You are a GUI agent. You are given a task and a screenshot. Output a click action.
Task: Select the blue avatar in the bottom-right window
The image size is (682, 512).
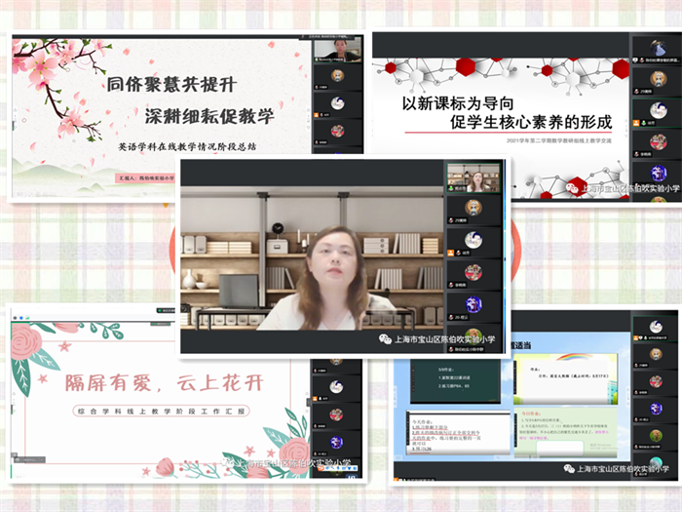656,409
